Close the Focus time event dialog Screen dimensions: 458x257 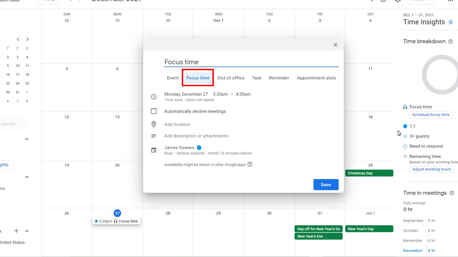click(335, 45)
